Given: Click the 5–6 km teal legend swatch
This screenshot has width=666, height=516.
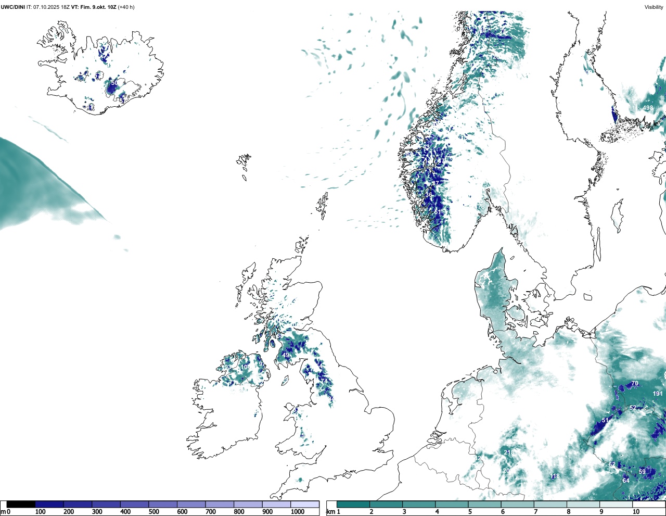Looking at the screenshot, I should tap(485, 505).
